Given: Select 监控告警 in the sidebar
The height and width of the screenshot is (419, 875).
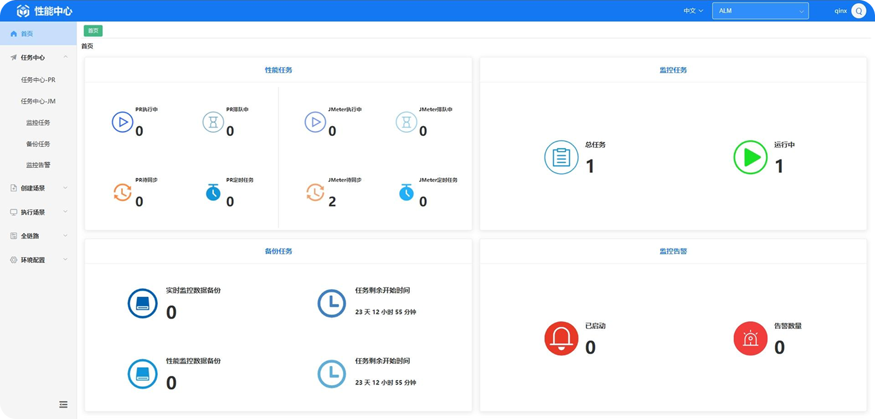Looking at the screenshot, I should click(38, 165).
